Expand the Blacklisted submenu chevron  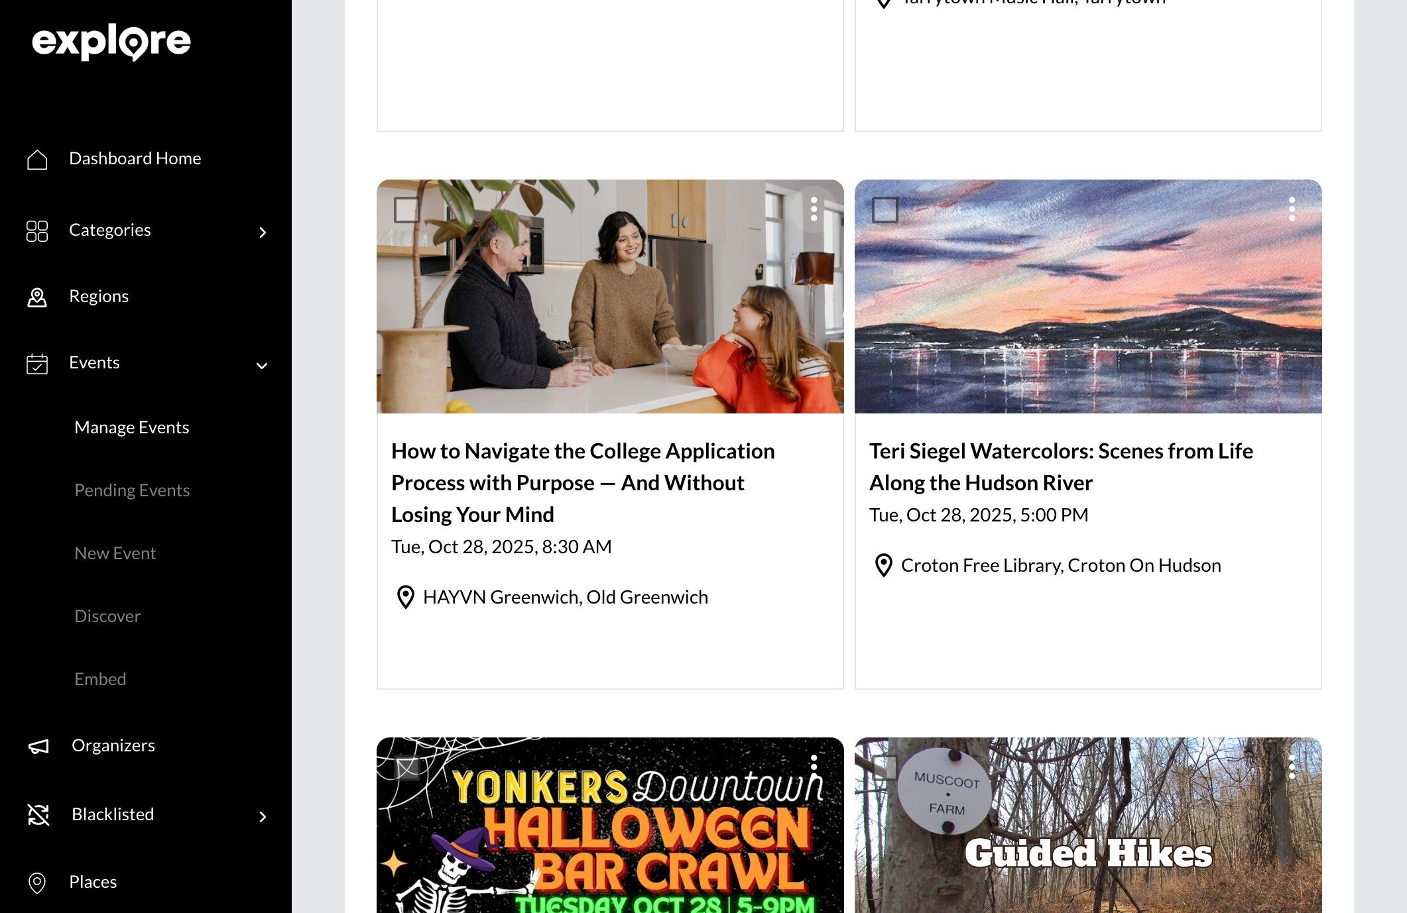(x=263, y=816)
